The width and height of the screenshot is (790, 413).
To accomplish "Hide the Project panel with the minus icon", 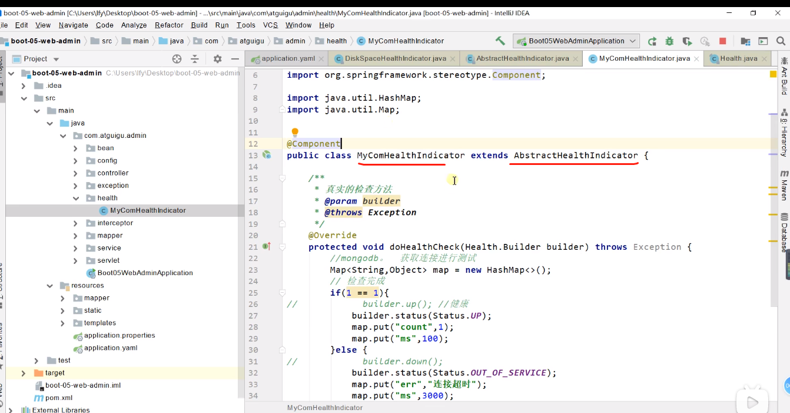I will click(x=235, y=59).
